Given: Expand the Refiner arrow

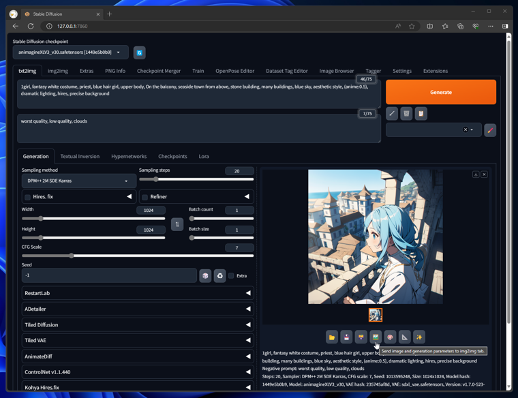Looking at the screenshot, I should 247,197.
